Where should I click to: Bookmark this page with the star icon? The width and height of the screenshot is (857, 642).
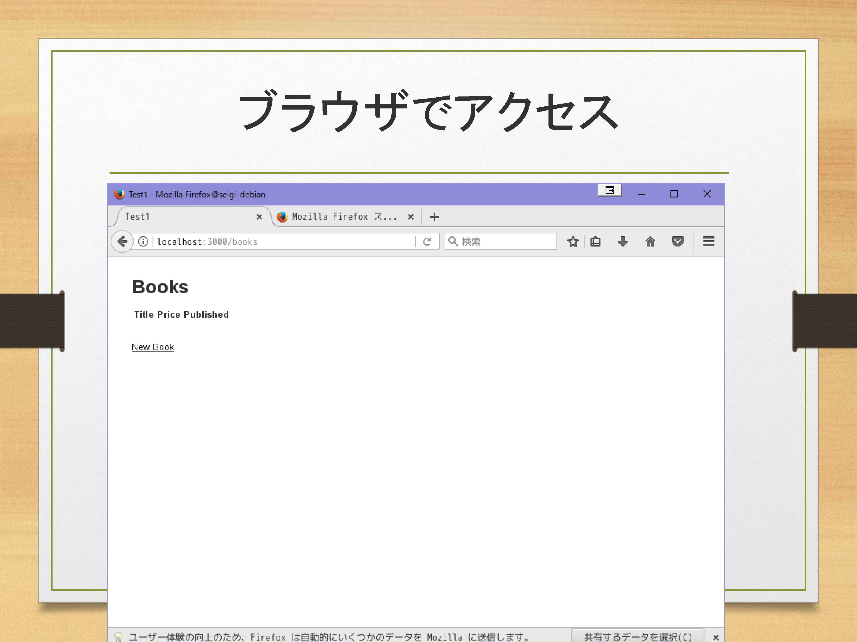tap(573, 241)
